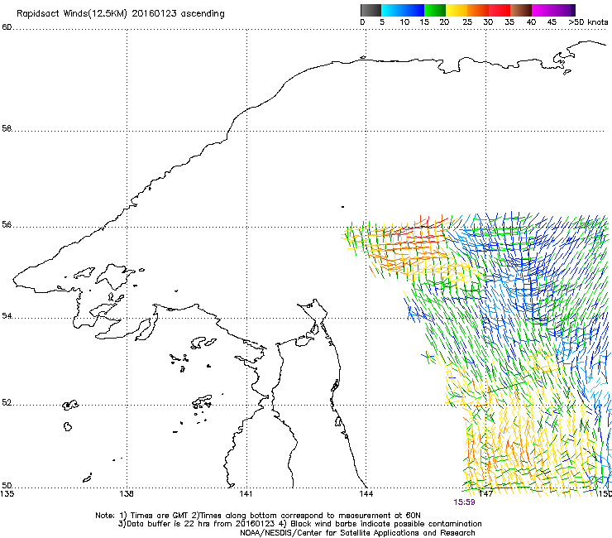
Task: Pick the brown 35–40 knots legend segment
Action: click(521, 10)
